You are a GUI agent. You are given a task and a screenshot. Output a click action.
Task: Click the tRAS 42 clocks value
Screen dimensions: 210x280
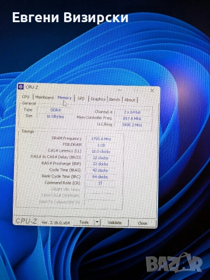coord(100,170)
